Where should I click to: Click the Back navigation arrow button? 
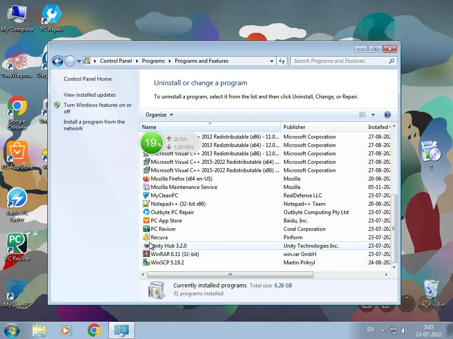pyautogui.click(x=58, y=61)
